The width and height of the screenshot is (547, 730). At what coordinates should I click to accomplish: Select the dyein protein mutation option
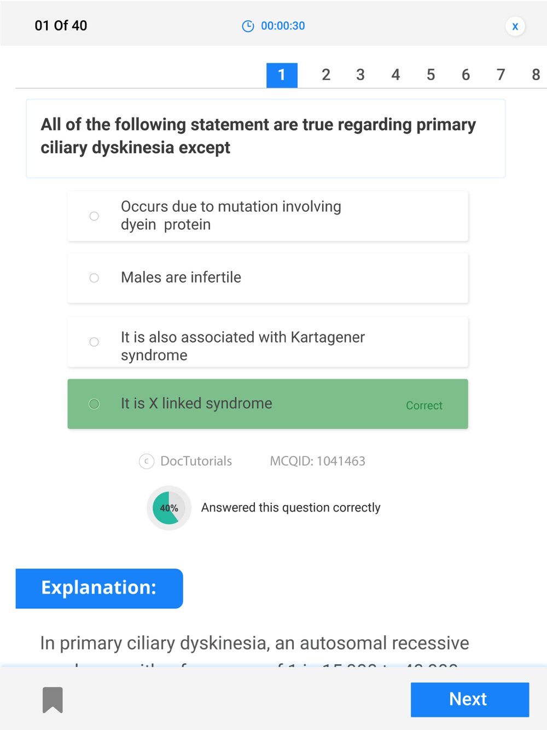pos(94,216)
